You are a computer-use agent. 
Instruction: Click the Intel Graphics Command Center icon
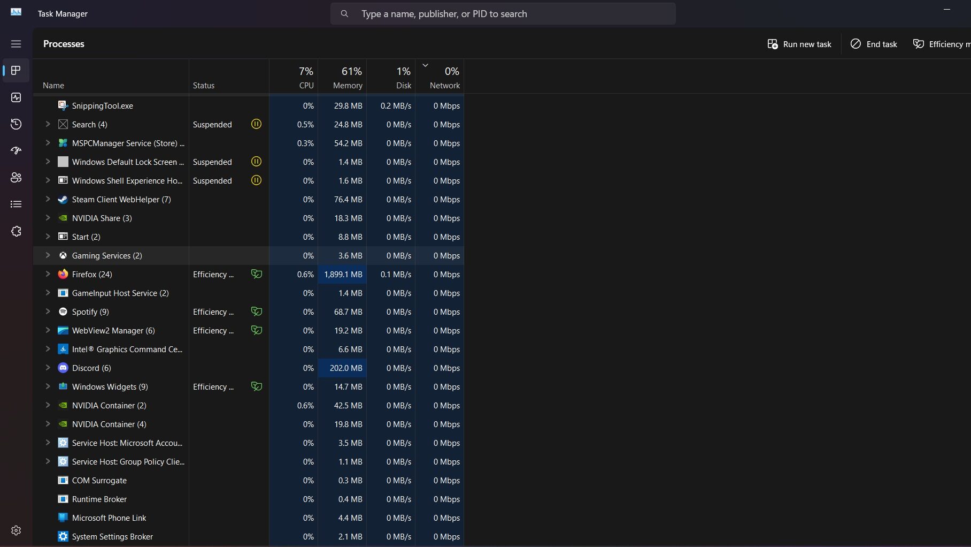tap(63, 349)
